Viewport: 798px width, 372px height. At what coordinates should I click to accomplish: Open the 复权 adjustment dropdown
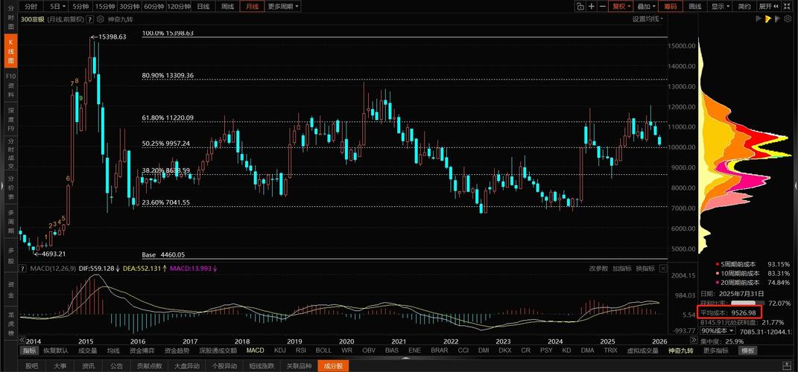click(x=621, y=7)
